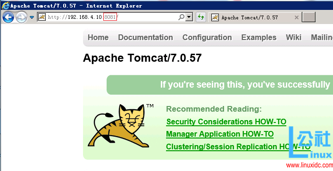Close the Apache Tomcat/7.0.57 tab
Image resolution: width=333 pixels, height=171 pixels.
tap(297, 17)
